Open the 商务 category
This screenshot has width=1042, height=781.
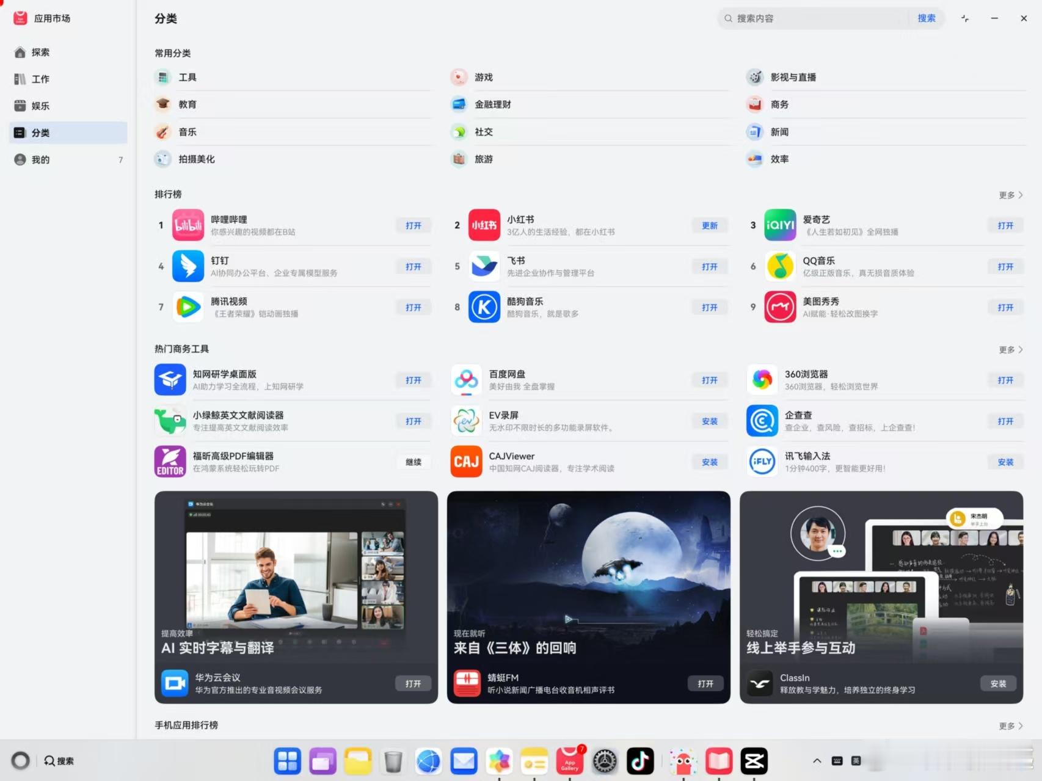point(885,104)
